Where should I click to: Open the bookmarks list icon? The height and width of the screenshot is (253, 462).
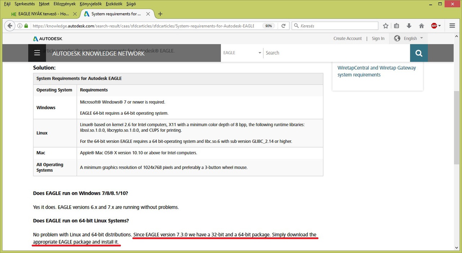pos(397,26)
